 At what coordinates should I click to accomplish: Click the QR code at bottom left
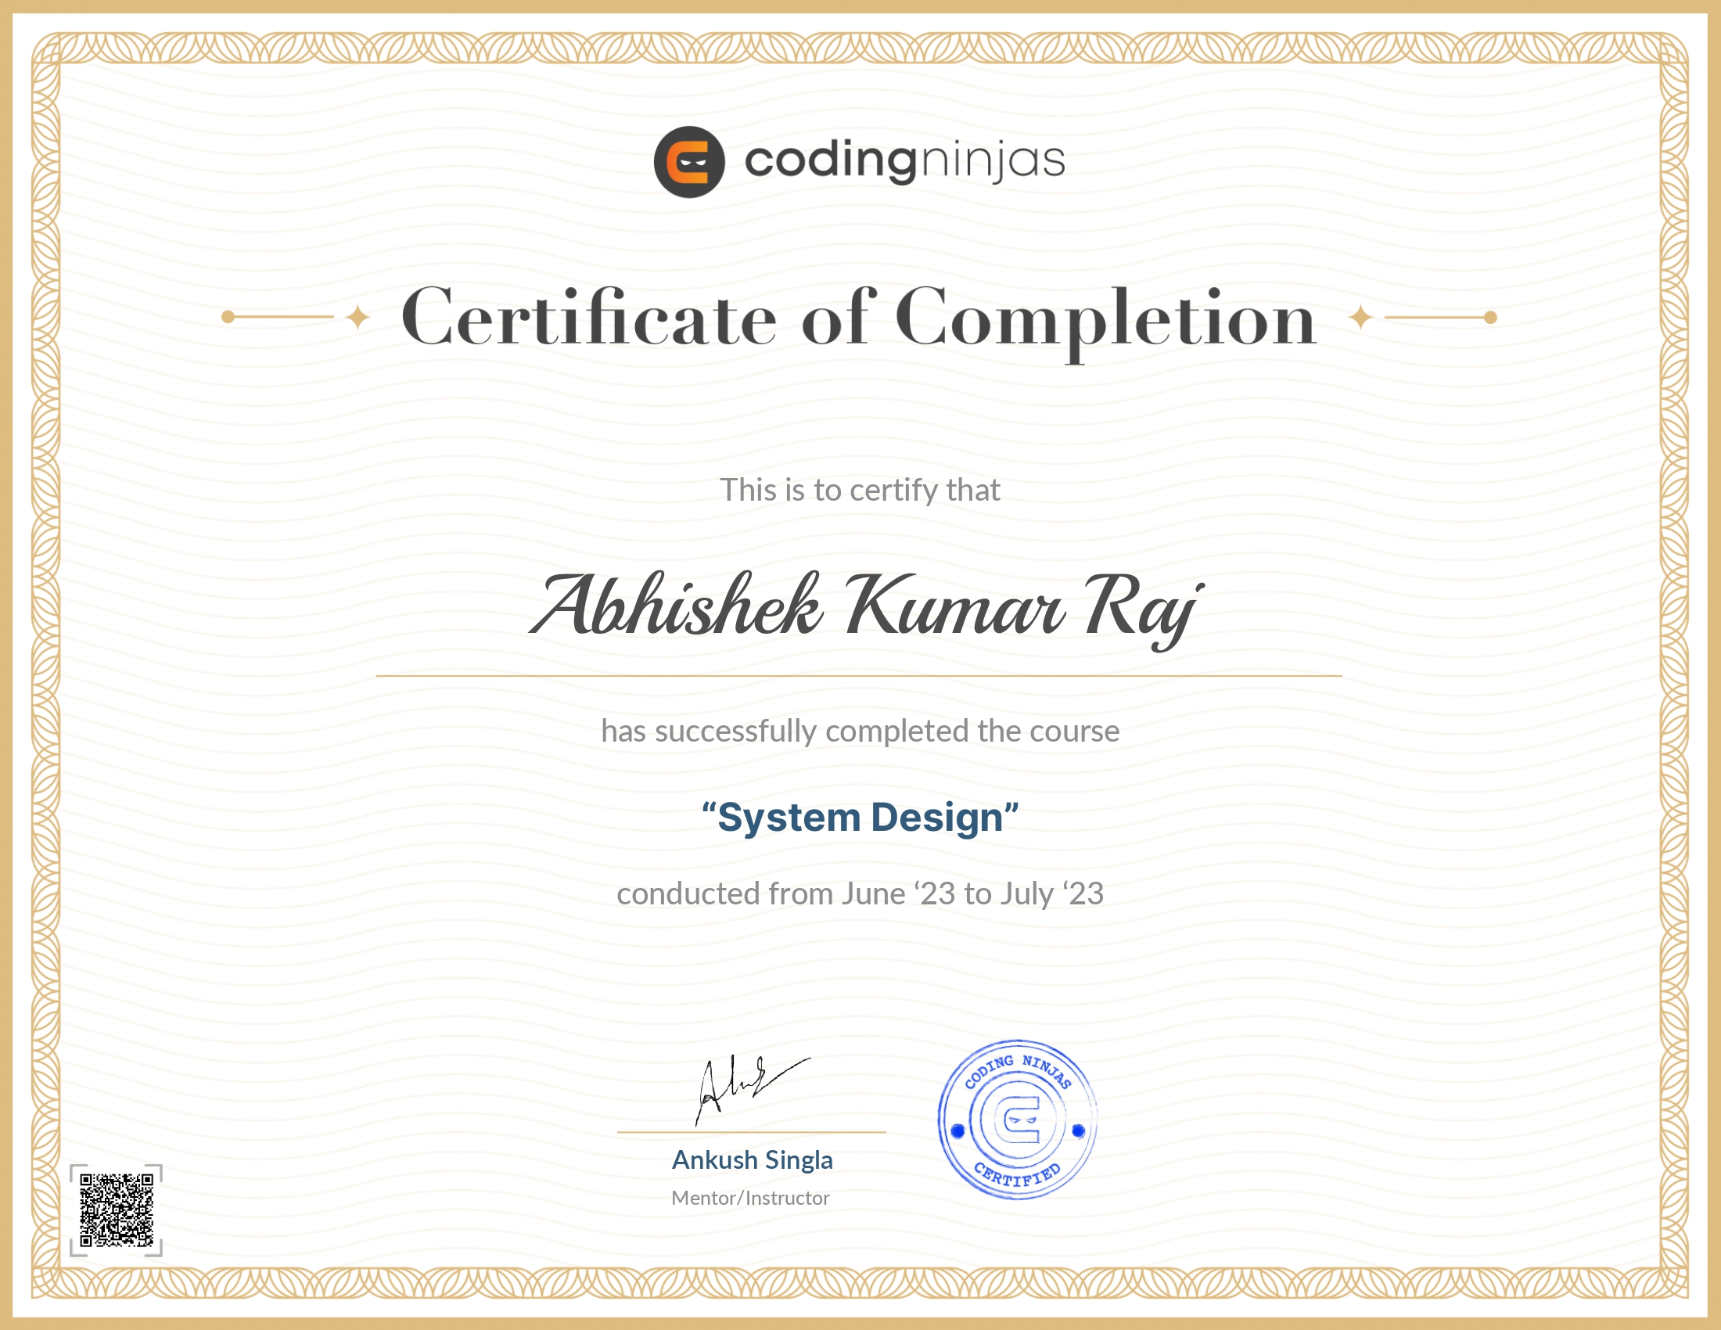(x=116, y=1210)
